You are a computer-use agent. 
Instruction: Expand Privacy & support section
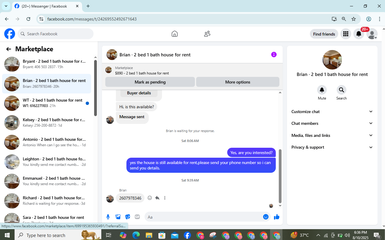pos(332,147)
